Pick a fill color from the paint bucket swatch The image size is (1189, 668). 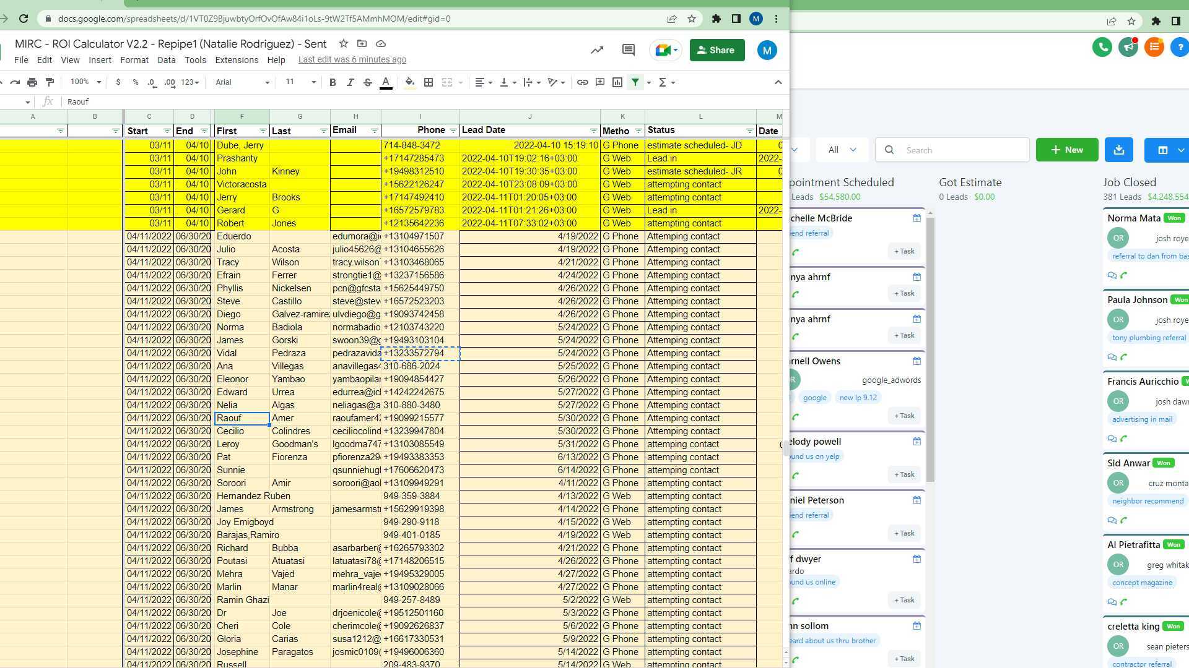click(409, 82)
